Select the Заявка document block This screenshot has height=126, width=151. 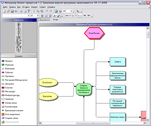(x=117, y=62)
